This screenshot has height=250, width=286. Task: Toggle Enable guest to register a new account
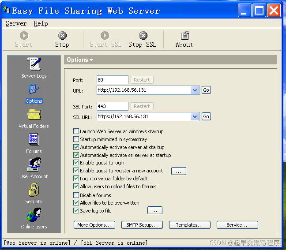[76, 171]
